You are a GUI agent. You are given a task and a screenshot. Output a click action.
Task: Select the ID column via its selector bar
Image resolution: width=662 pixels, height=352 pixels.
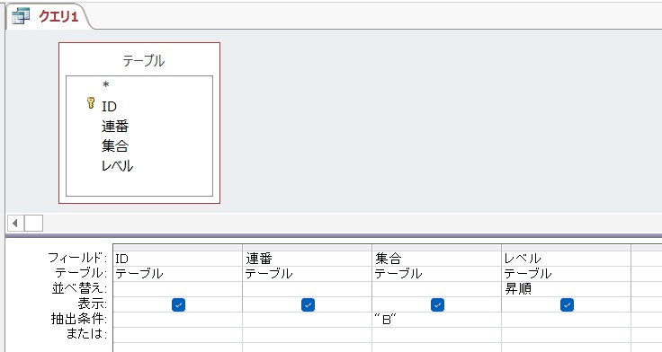[x=178, y=248]
